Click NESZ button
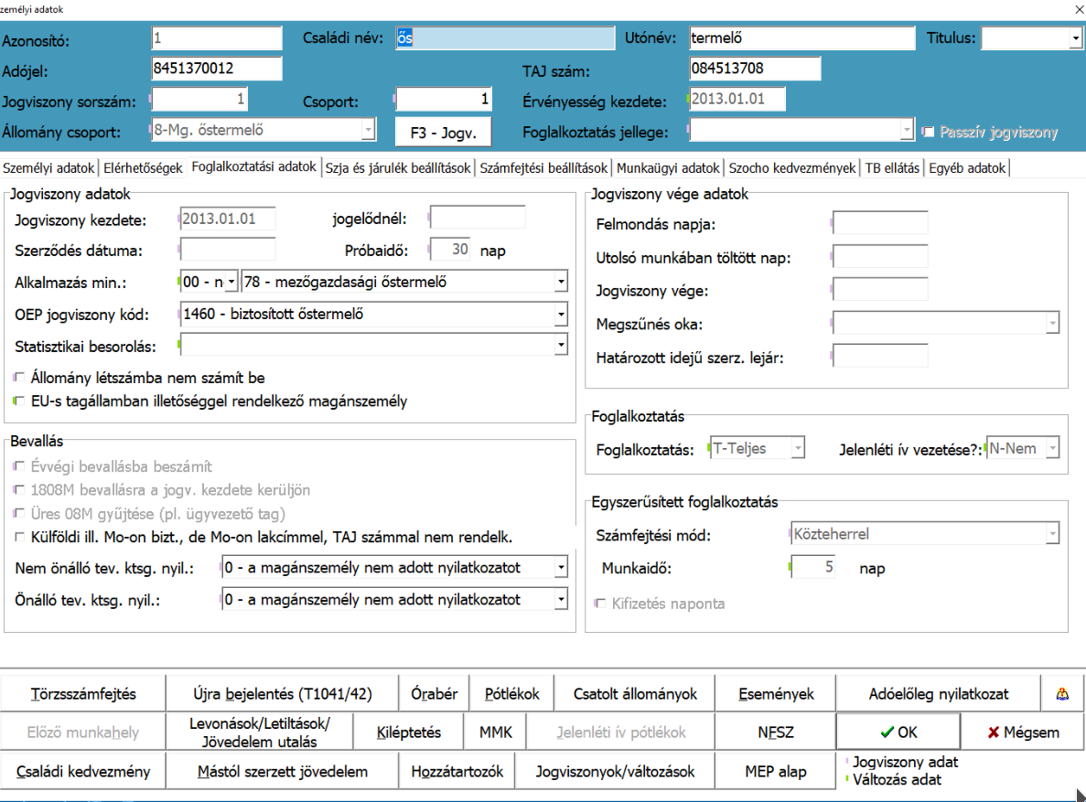This screenshot has width=1086, height=802. point(776,732)
